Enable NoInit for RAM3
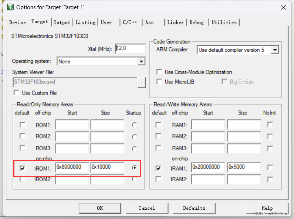The height and width of the screenshot is (219, 294). tap(270, 148)
